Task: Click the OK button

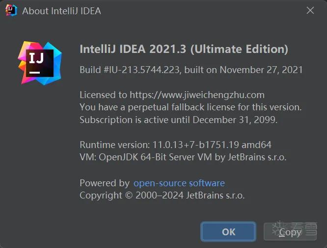Action: click(x=228, y=231)
